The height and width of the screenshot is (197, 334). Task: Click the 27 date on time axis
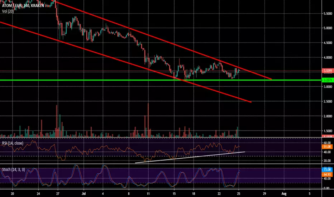tap(58, 193)
